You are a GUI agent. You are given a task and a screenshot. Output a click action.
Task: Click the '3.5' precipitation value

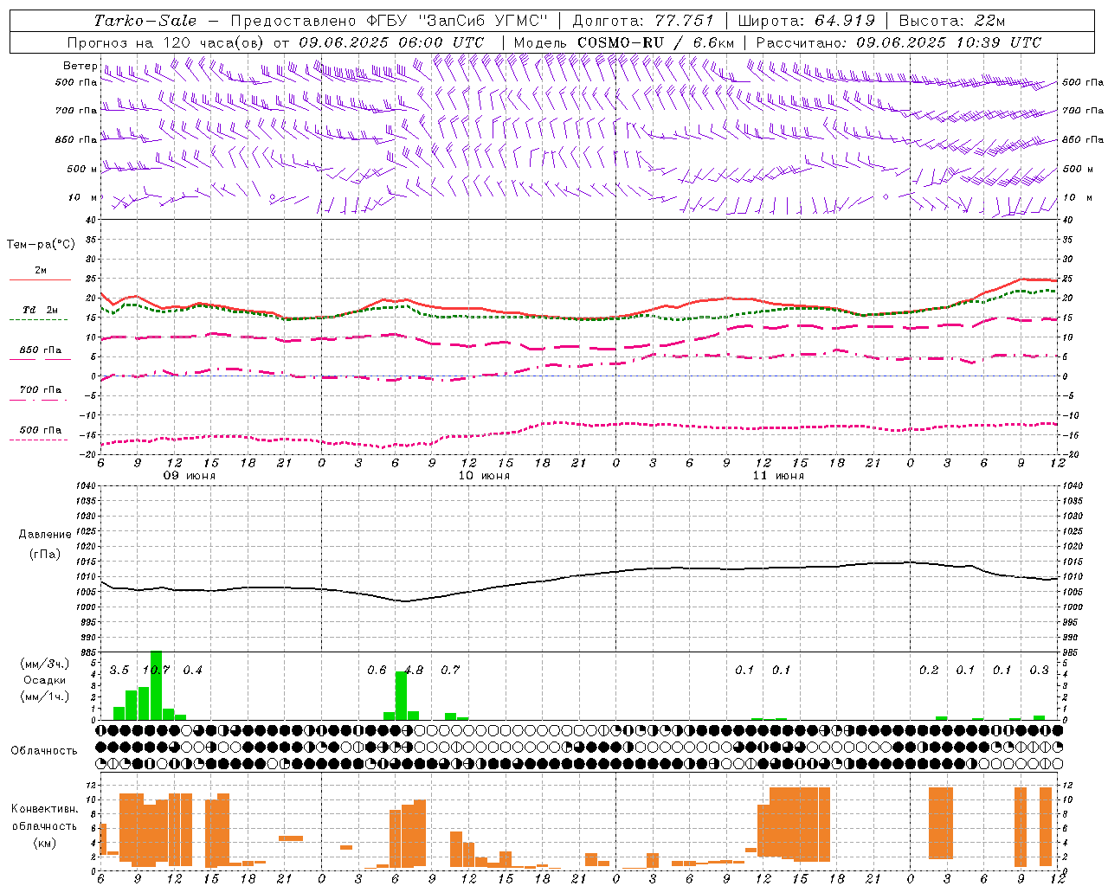click(x=119, y=671)
